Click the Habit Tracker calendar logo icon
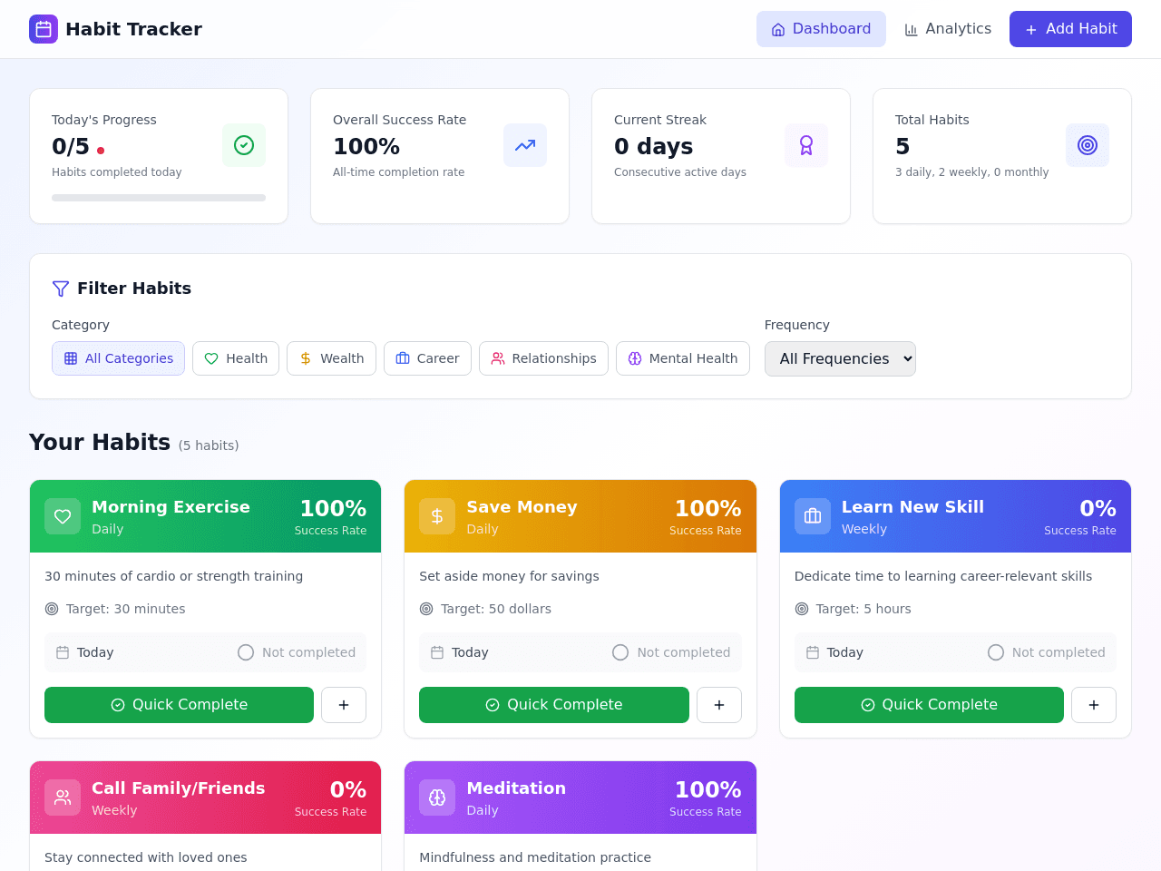Screen dimensions: 1161x871 coord(44,29)
